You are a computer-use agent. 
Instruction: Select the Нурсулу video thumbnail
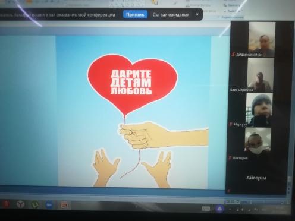click(x=259, y=110)
